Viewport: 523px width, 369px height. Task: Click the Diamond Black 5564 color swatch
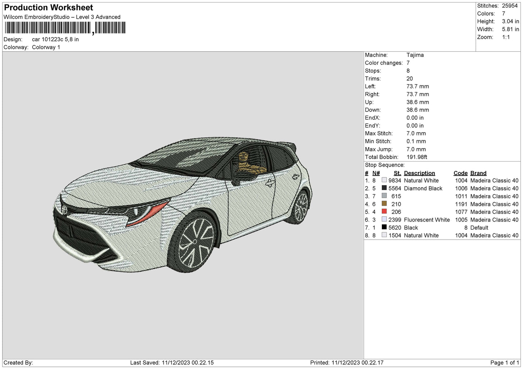(x=384, y=188)
